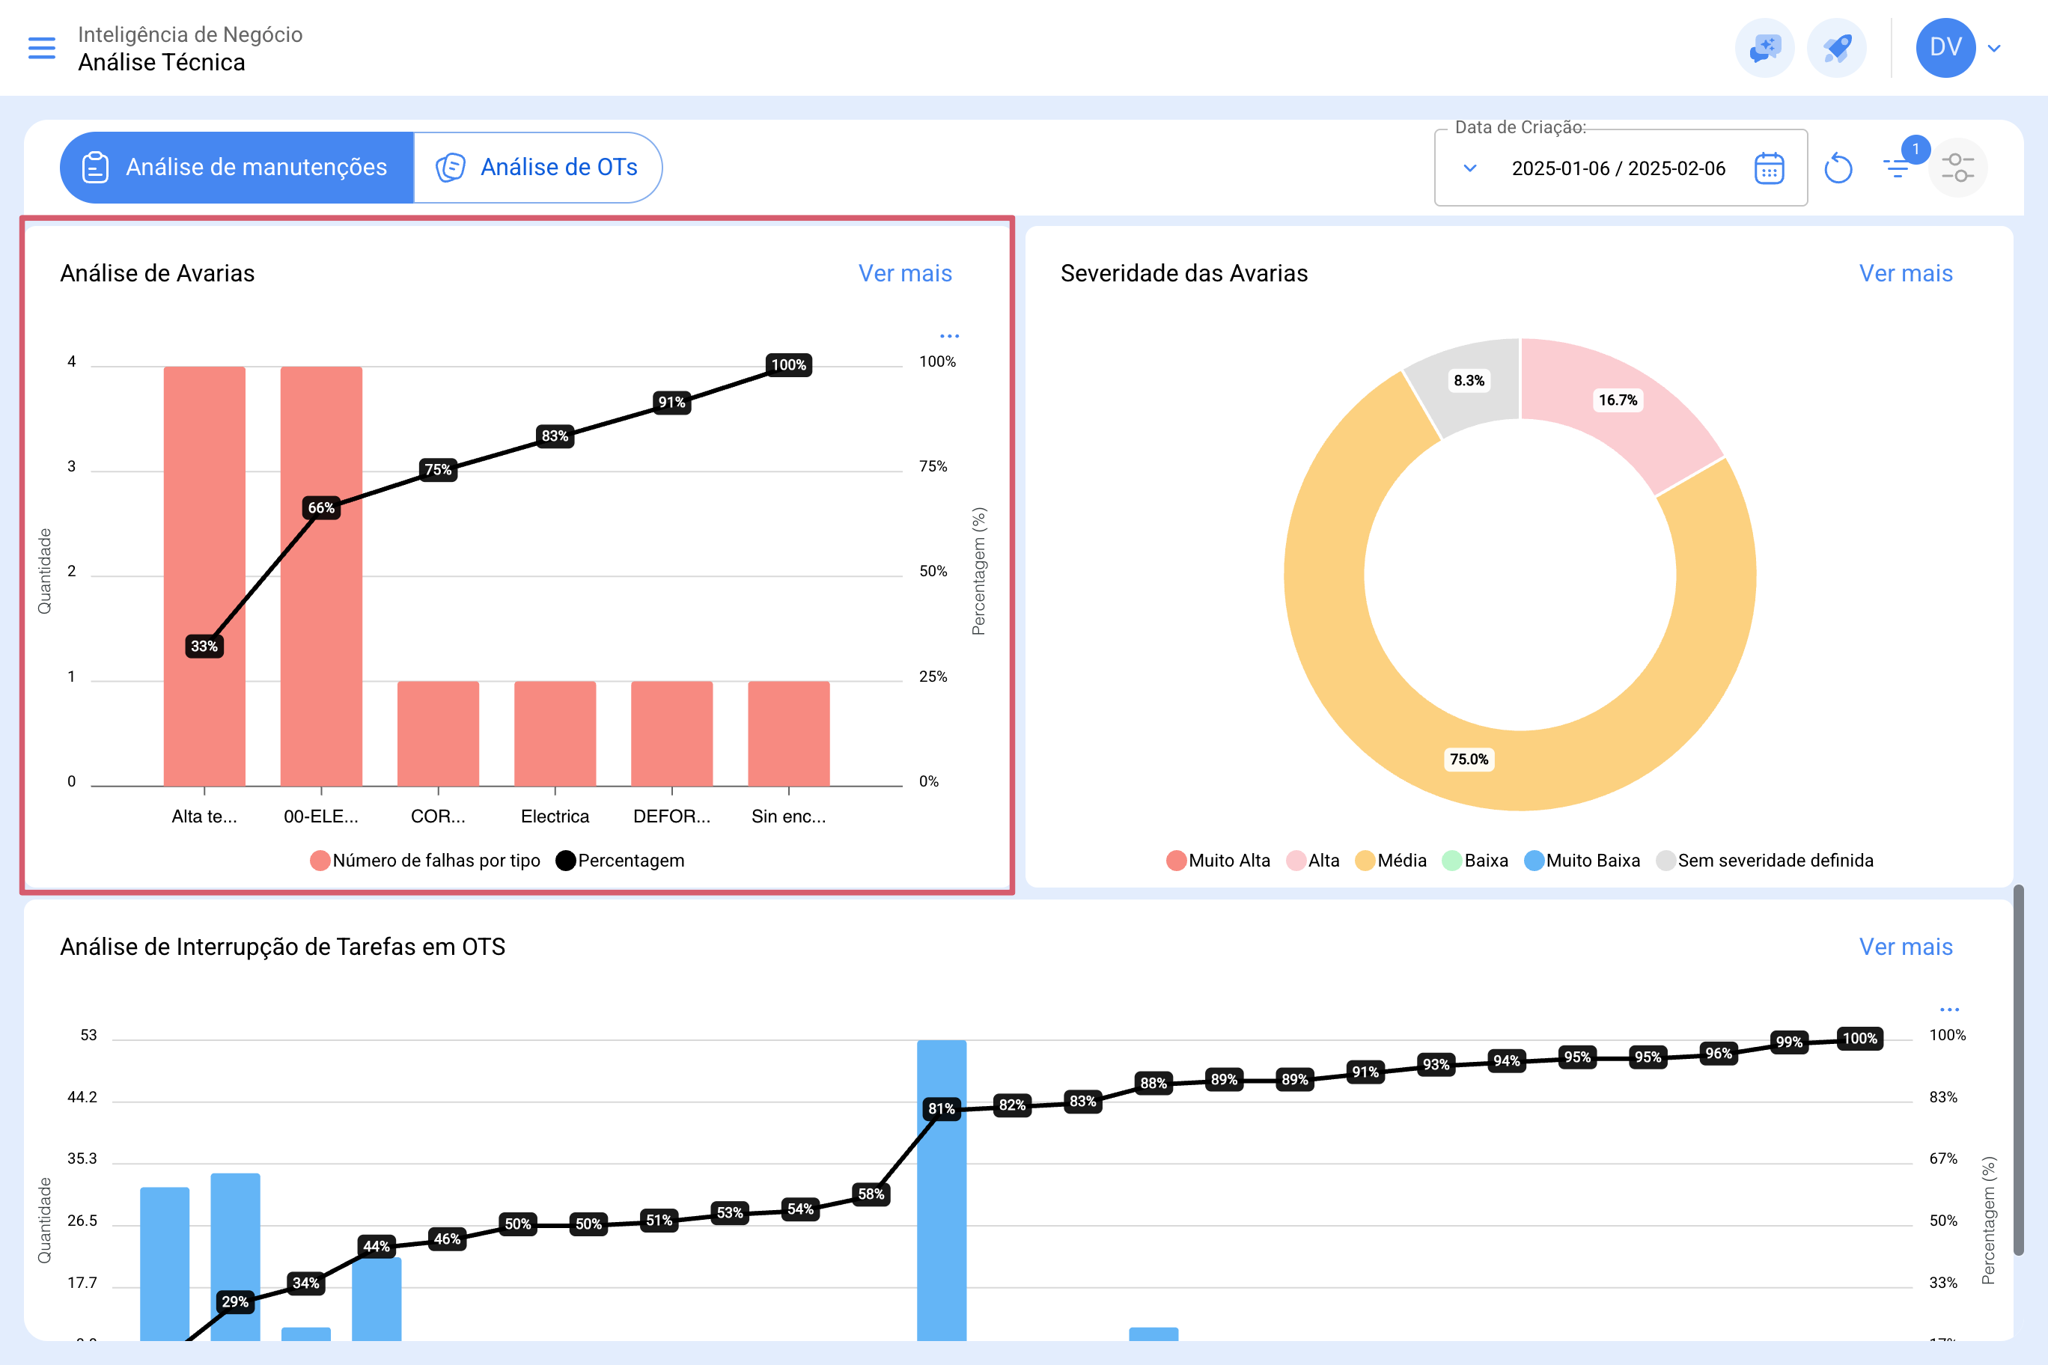Click Ver mais on Severidade das Avarias

click(1905, 273)
